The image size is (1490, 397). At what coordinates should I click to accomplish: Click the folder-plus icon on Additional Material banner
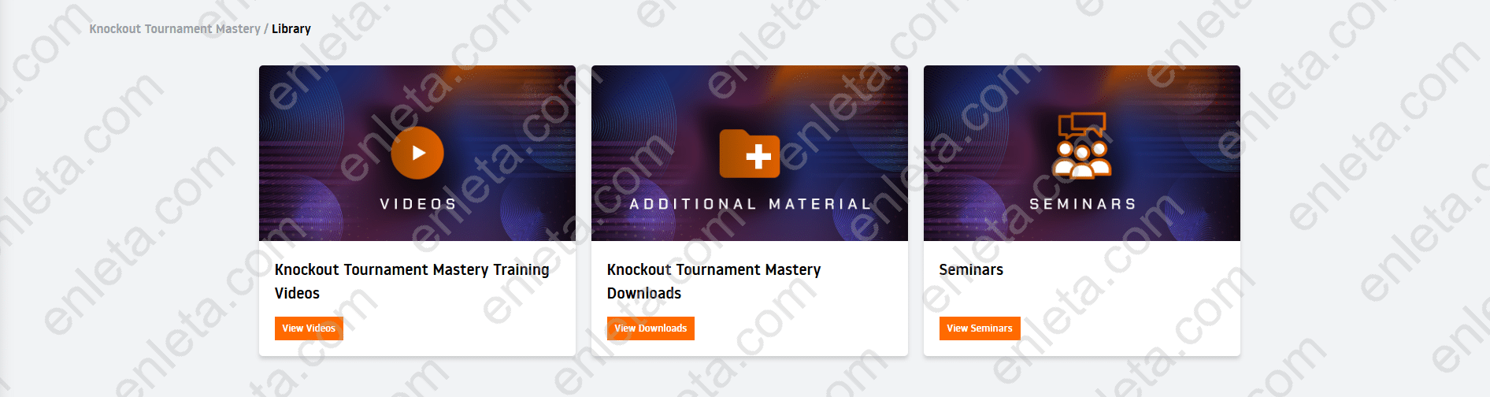click(749, 154)
